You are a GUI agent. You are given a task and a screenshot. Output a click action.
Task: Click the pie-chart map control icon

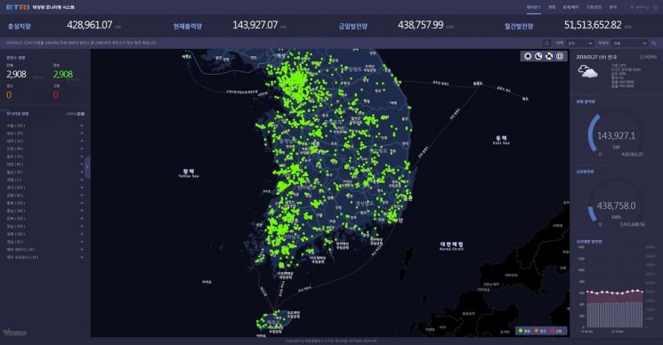coord(538,56)
